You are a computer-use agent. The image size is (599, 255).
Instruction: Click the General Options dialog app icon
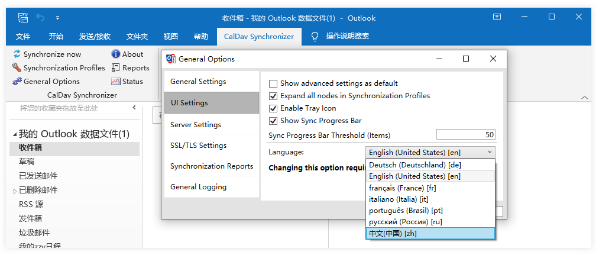[171, 59]
